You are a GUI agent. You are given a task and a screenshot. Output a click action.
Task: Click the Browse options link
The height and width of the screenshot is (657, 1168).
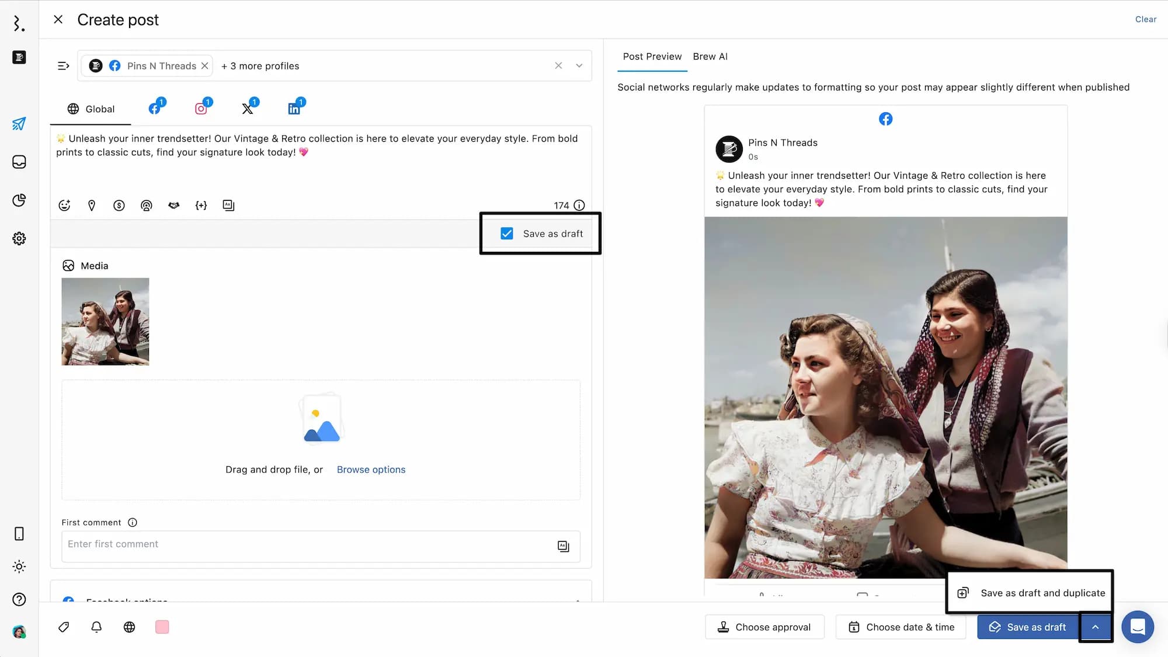pyautogui.click(x=371, y=470)
